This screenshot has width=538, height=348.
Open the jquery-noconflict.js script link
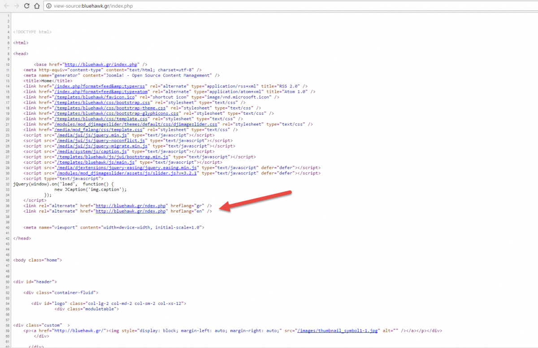coord(100,140)
